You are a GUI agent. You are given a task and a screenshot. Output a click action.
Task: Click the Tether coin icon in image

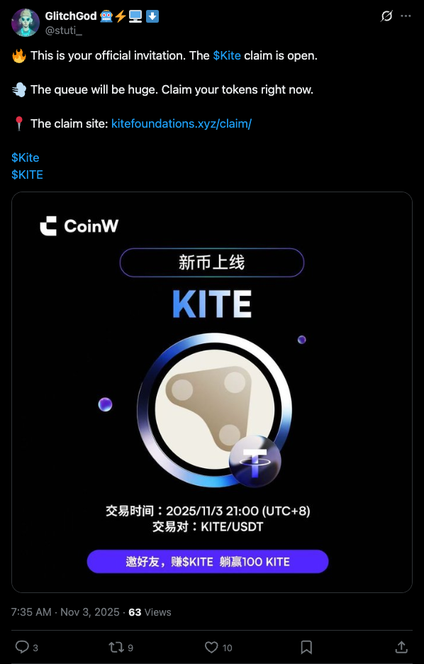pos(255,461)
